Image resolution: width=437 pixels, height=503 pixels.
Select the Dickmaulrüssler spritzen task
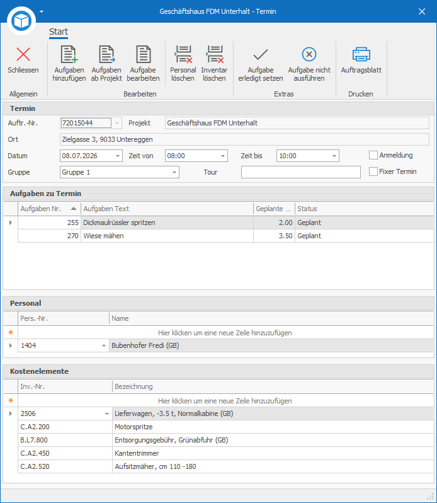tap(167, 223)
